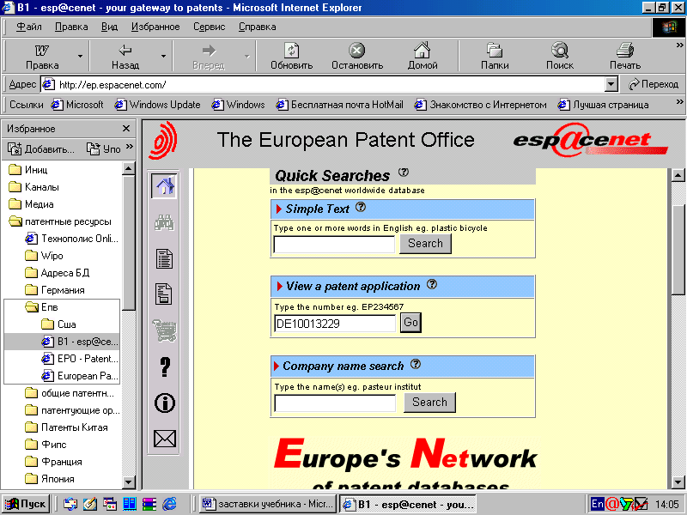This screenshot has width=687, height=515.
Task: Open European Pa... favorite
Action: tap(80, 376)
